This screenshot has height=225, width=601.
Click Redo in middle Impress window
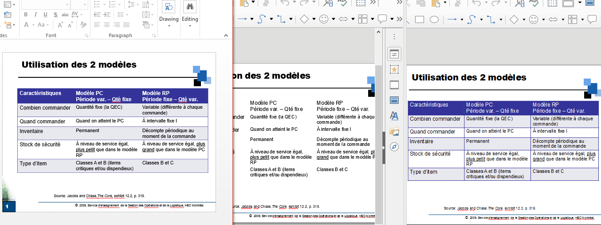click(304, 3)
